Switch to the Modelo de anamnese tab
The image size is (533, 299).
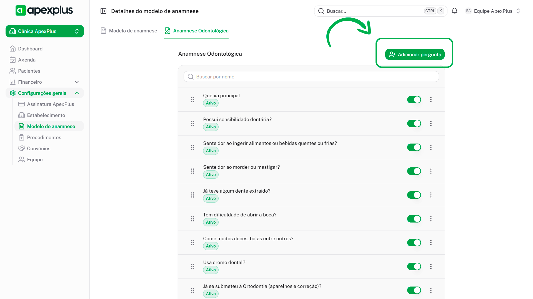tap(129, 31)
